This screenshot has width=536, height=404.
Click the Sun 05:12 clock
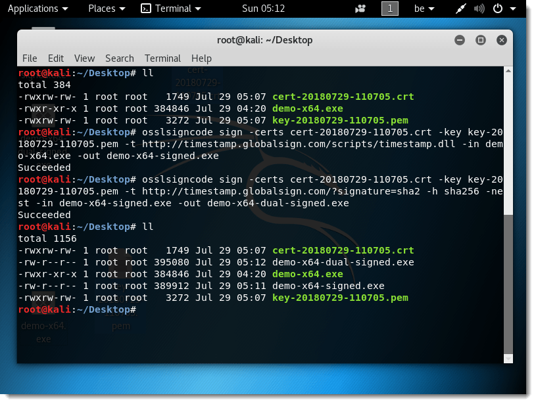(264, 9)
